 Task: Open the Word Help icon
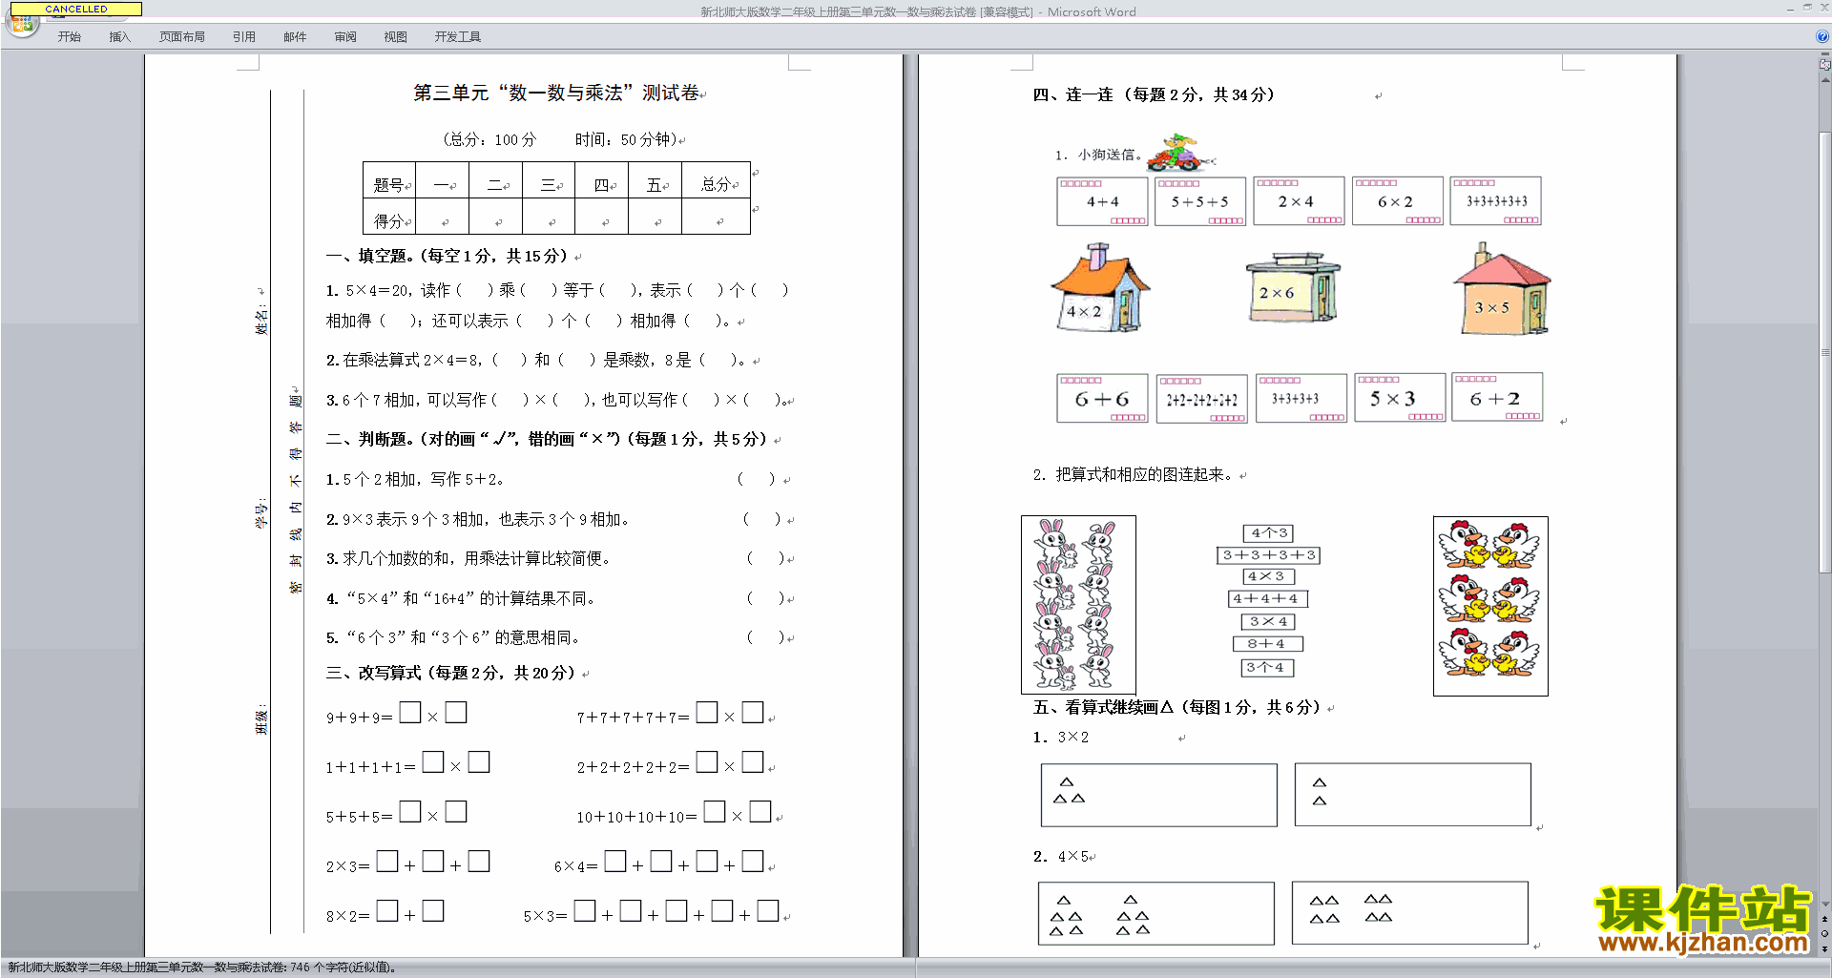click(x=1822, y=36)
